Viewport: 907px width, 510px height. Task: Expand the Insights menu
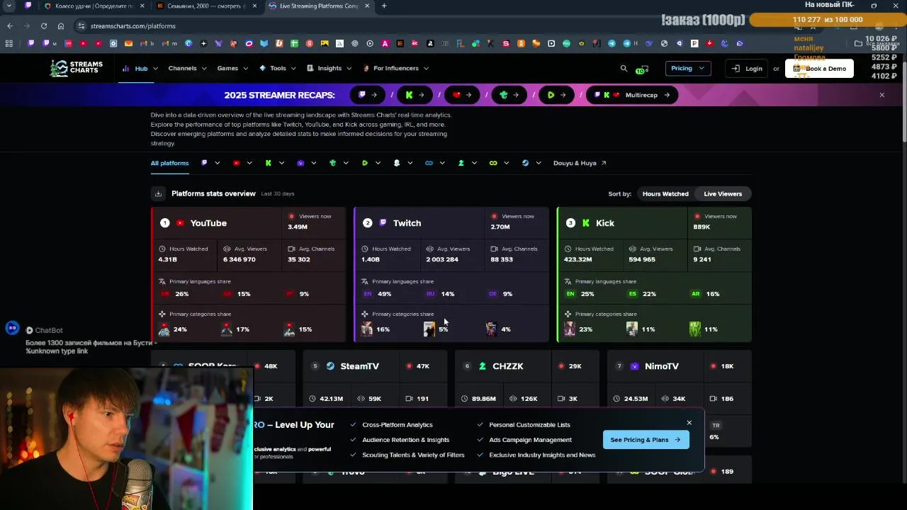[329, 69]
